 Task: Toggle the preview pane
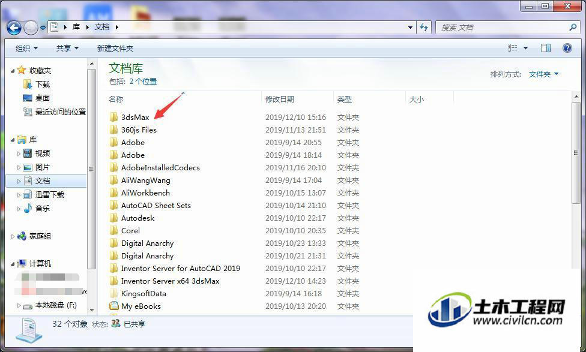coord(546,48)
